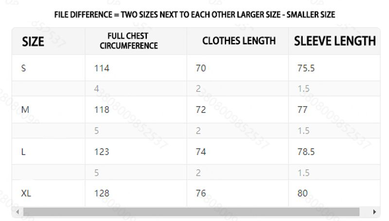The height and width of the screenshot is (221, 389).
Task: Click the M size row label
Action: (25, 110)
